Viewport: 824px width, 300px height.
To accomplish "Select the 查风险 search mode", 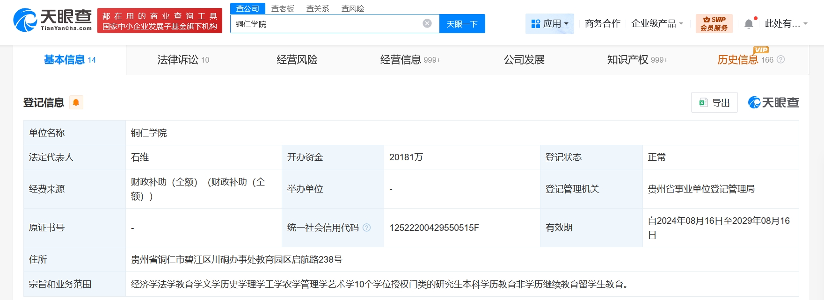I will click(352, 8).
